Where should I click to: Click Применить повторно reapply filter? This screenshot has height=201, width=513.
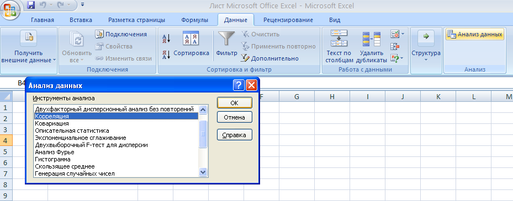coord(278,46)
